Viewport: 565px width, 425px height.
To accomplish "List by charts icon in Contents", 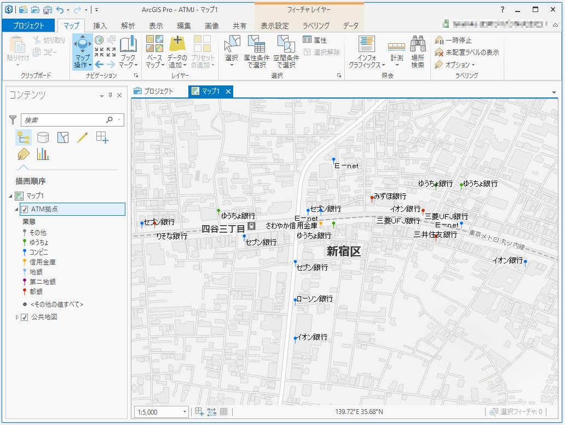I will point(43,154).
